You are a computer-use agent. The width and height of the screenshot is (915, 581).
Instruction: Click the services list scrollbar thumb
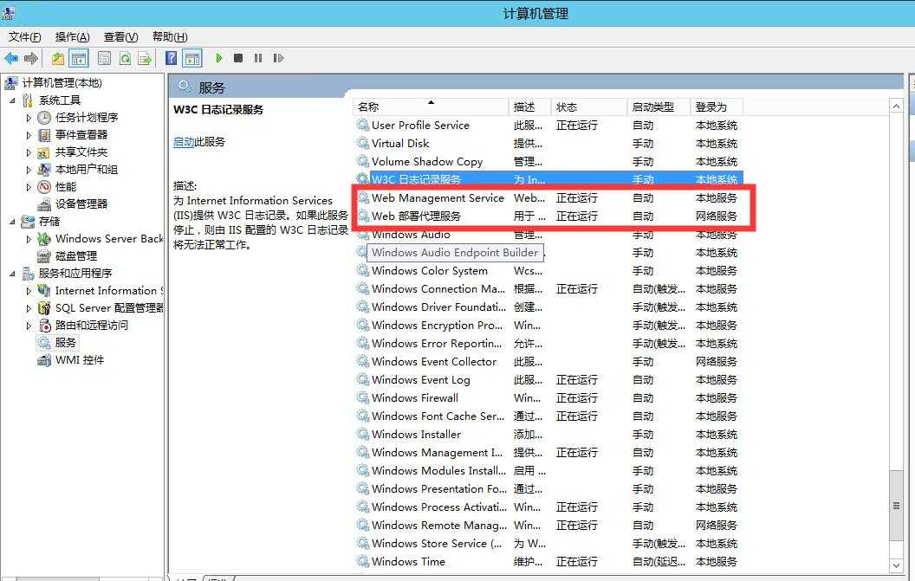896,505
